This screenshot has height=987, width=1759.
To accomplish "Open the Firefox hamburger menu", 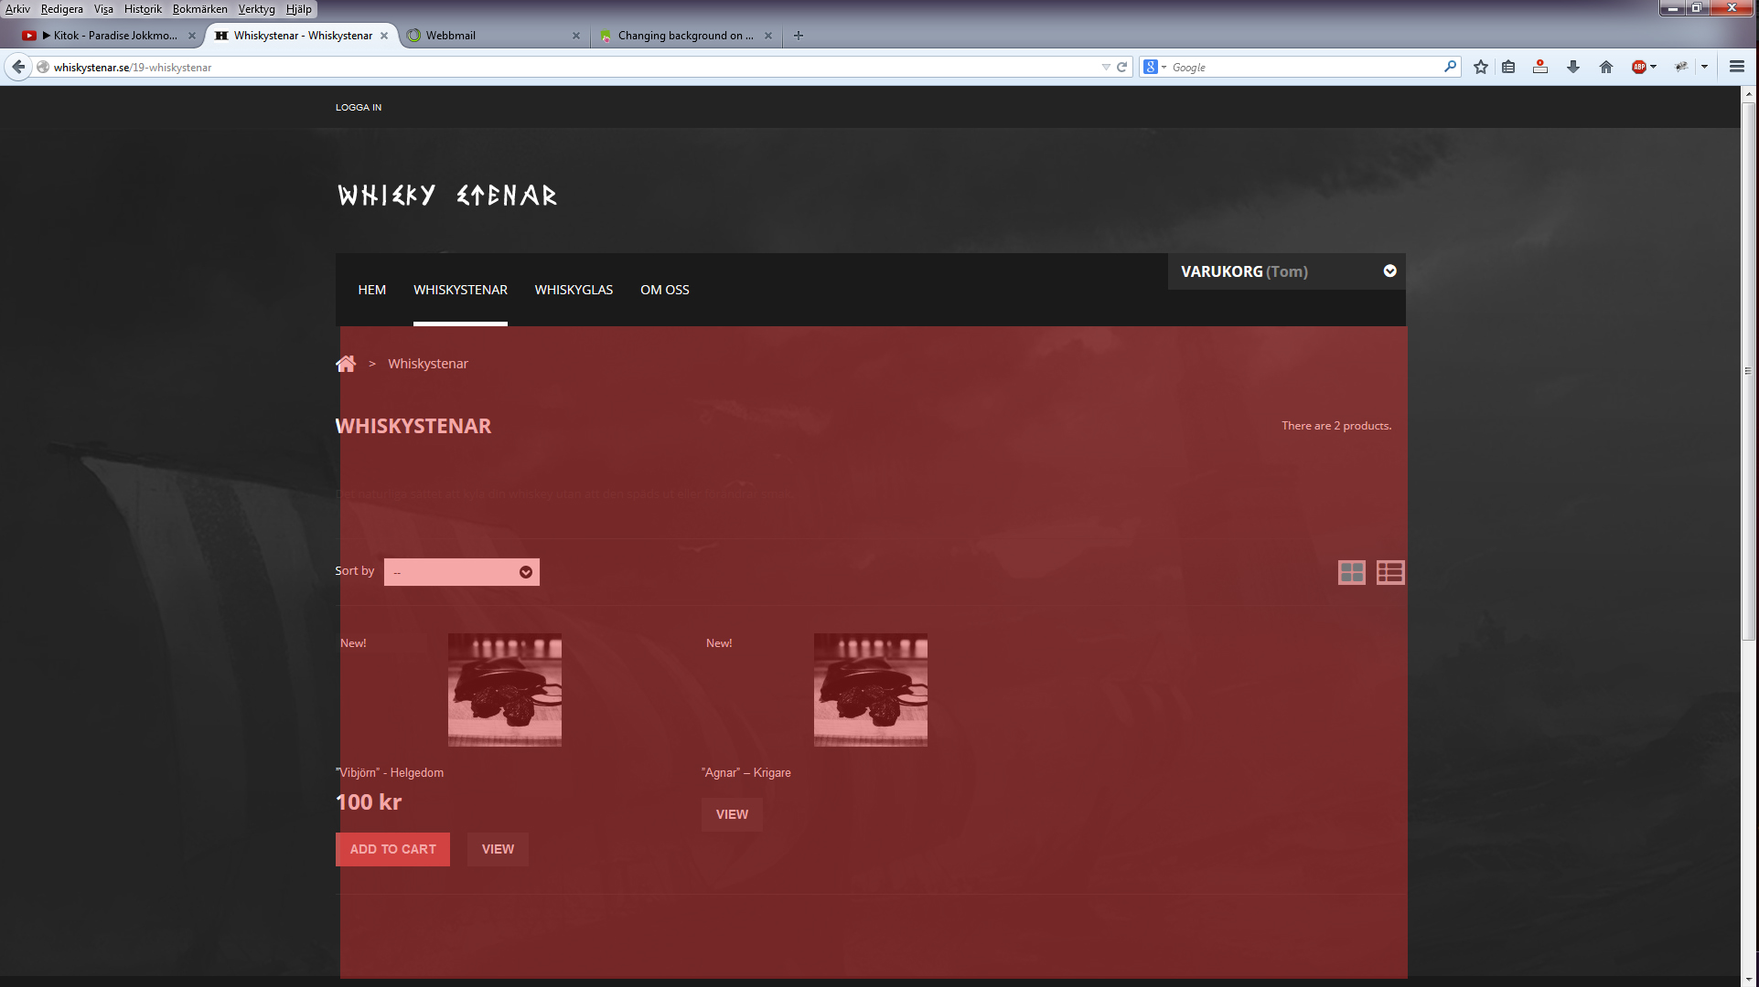I will tap(1737, 67).
